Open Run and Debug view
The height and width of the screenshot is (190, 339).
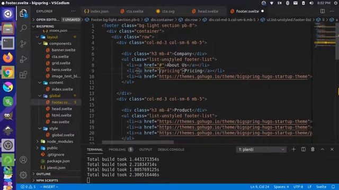(x=23, y=59)
